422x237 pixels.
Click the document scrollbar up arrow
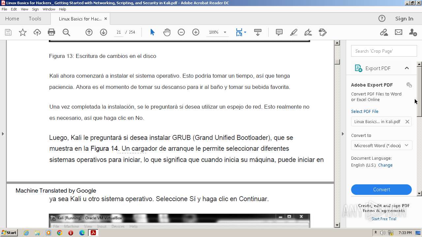pos(337,43)
